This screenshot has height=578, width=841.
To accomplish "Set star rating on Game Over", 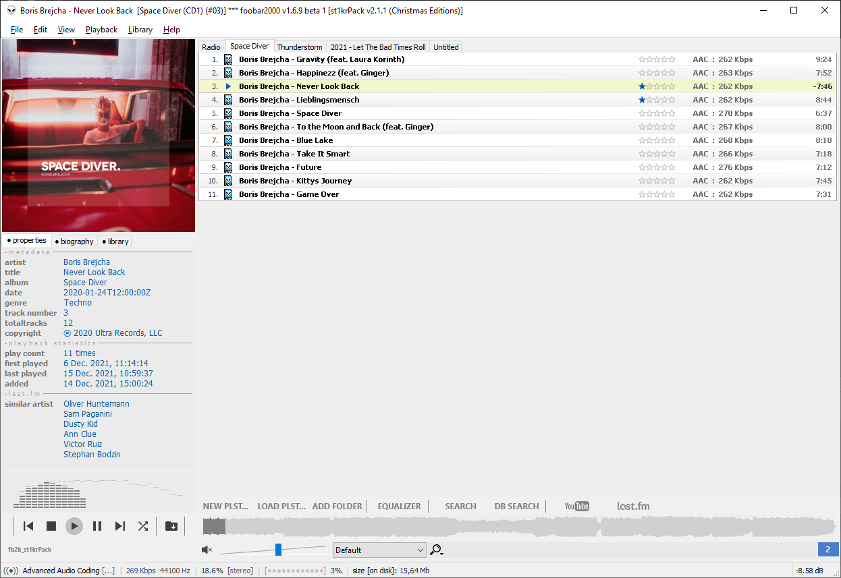I will click(x=657, y=194).
